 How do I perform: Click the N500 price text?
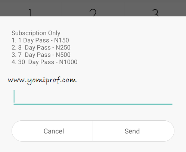tap(63, 55)
